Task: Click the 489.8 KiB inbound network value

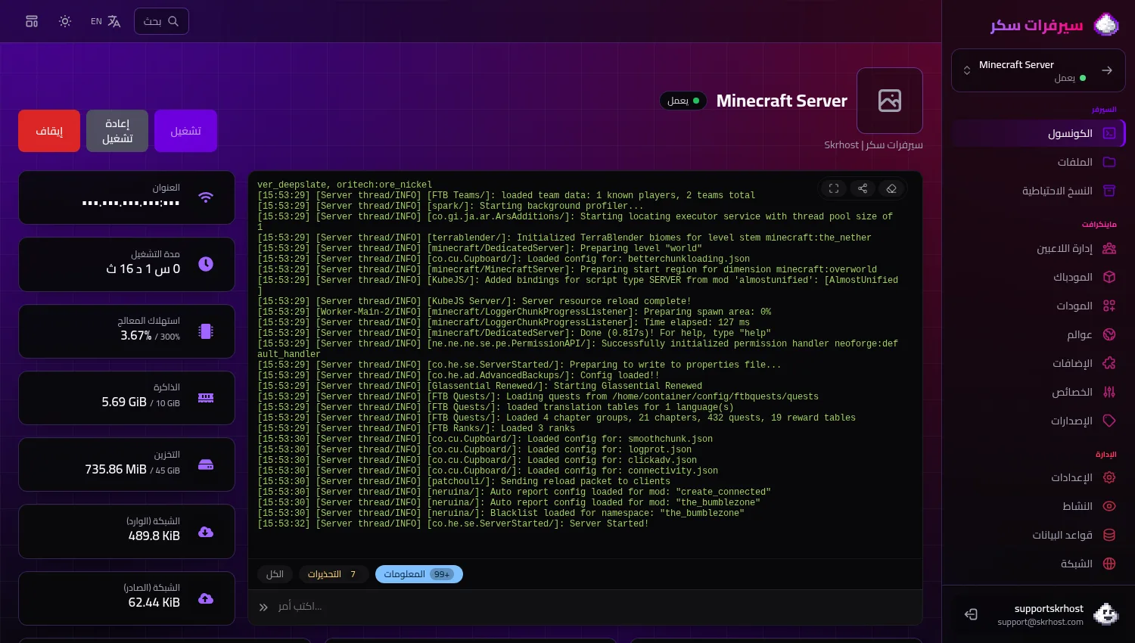Action: (154, 536)
